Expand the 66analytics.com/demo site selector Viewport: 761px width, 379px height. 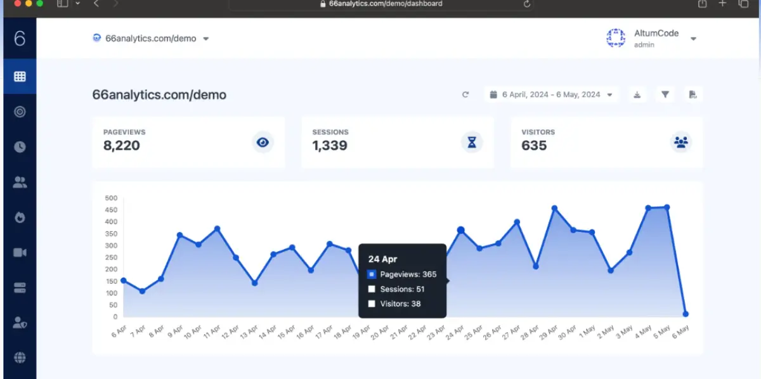click(205, 38)
